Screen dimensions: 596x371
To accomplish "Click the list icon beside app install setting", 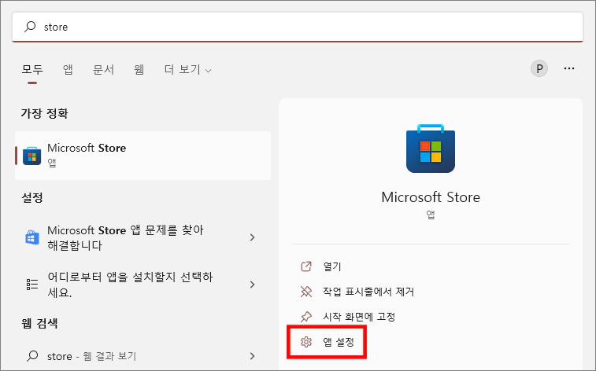I will coord(32,284).
